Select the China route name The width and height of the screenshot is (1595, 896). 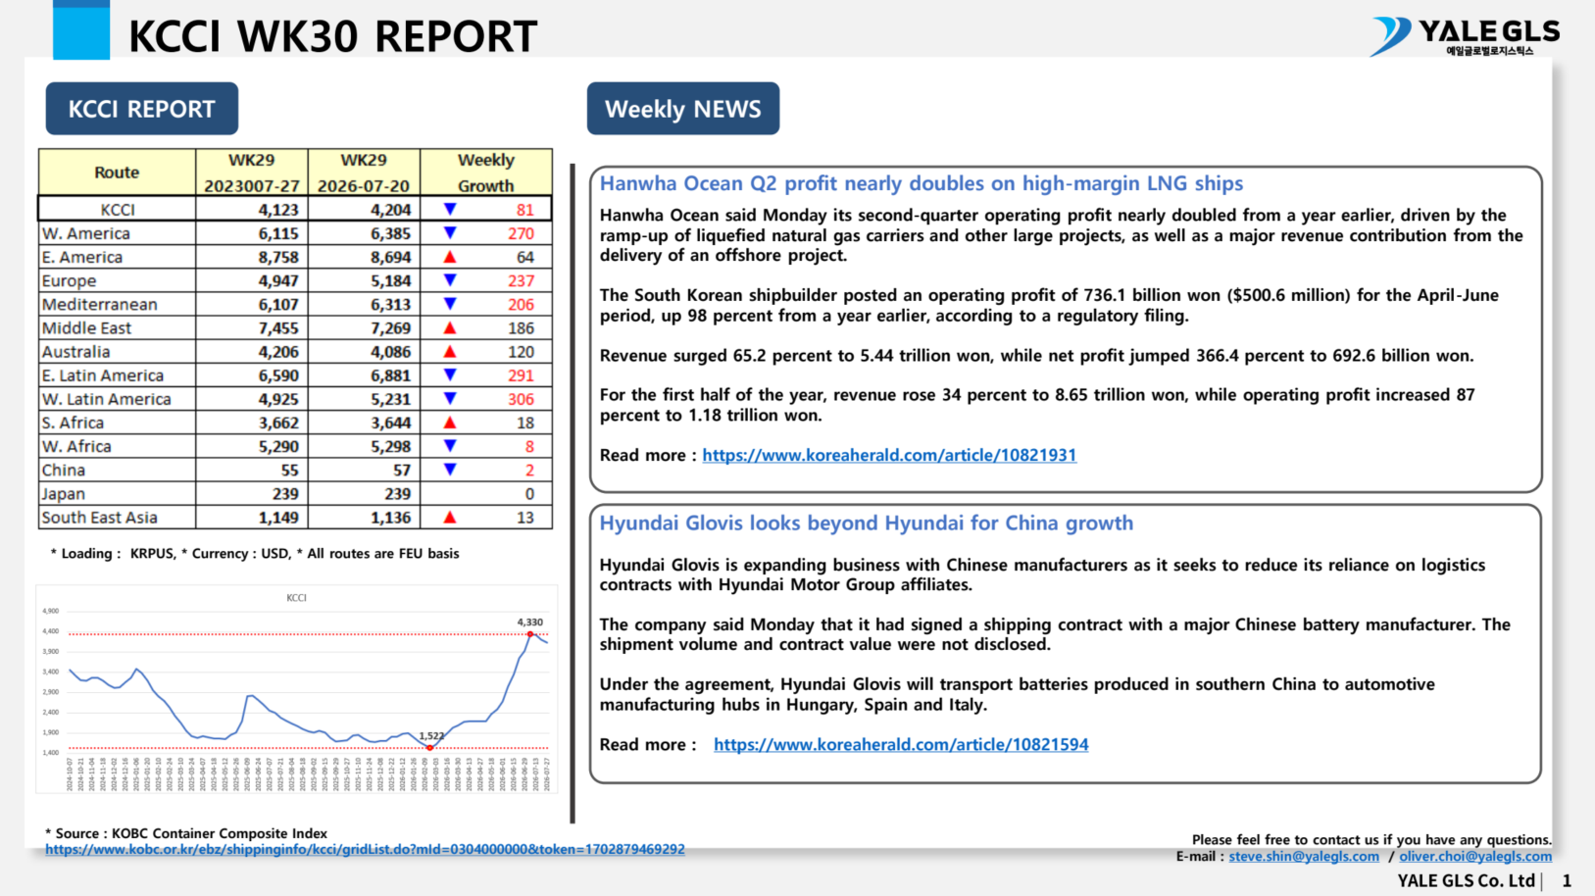pos(64,471)
